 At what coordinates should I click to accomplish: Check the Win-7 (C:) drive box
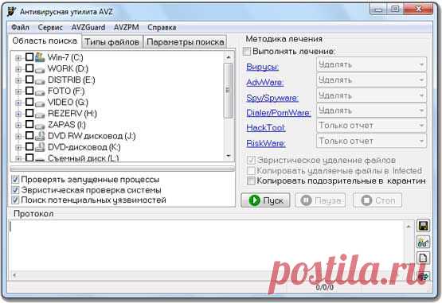pos(29,57)
